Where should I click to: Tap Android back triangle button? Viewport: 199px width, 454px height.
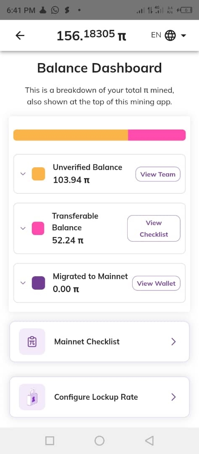[x=149, y=441]
